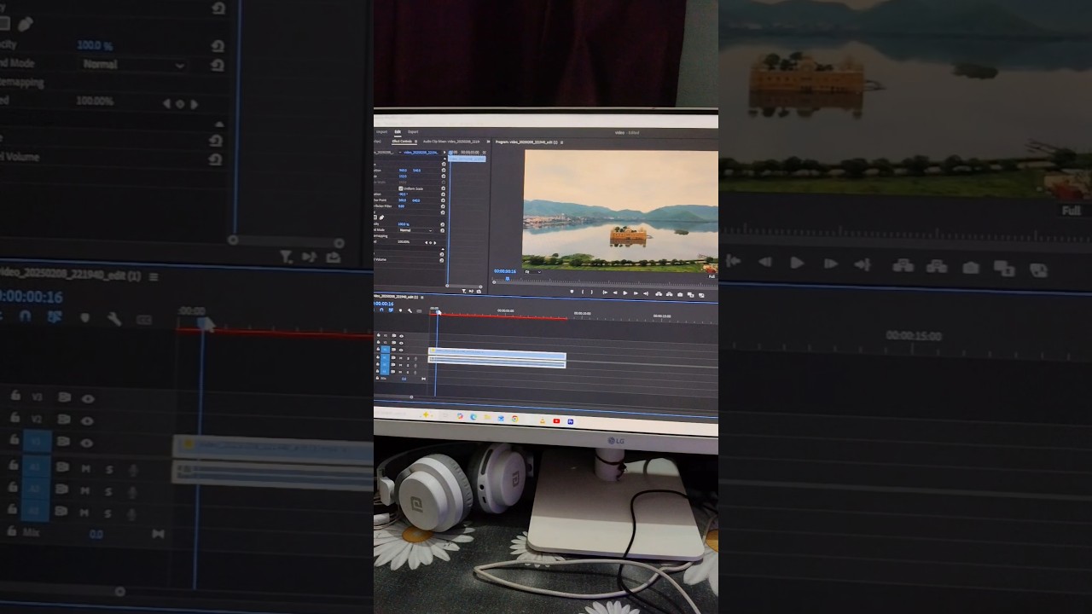Image resolution: width=1092 pixels, height=614 pixels.
Task: Switch to Effect Controls tab
Action: point(402,142)
